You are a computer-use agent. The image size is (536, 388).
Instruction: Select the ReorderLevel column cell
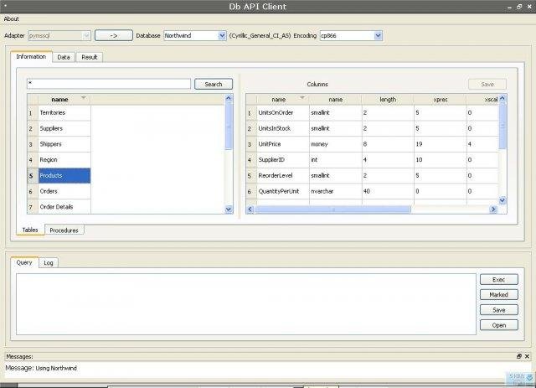(283, 175)
